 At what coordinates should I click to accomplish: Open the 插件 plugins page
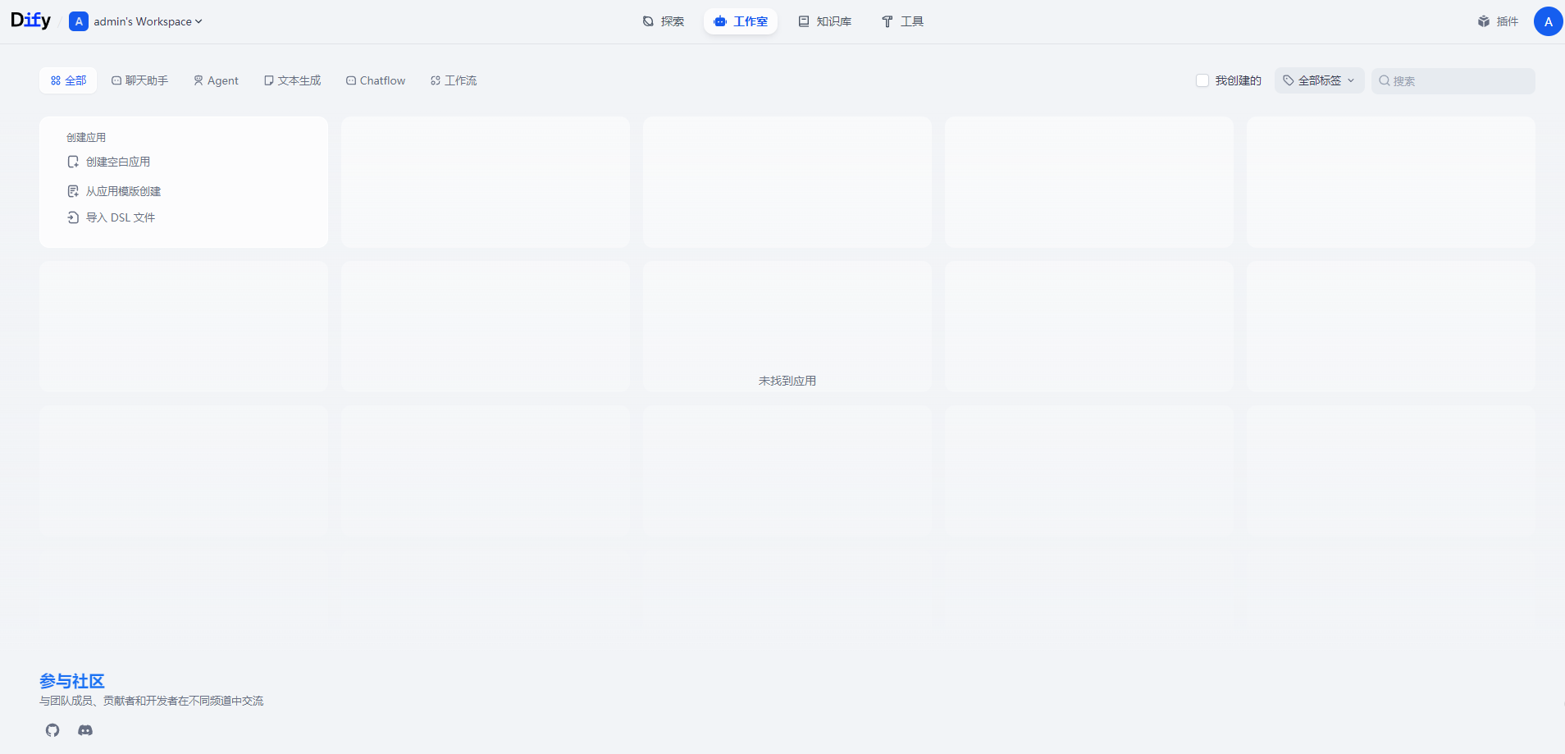[1498, 21]
